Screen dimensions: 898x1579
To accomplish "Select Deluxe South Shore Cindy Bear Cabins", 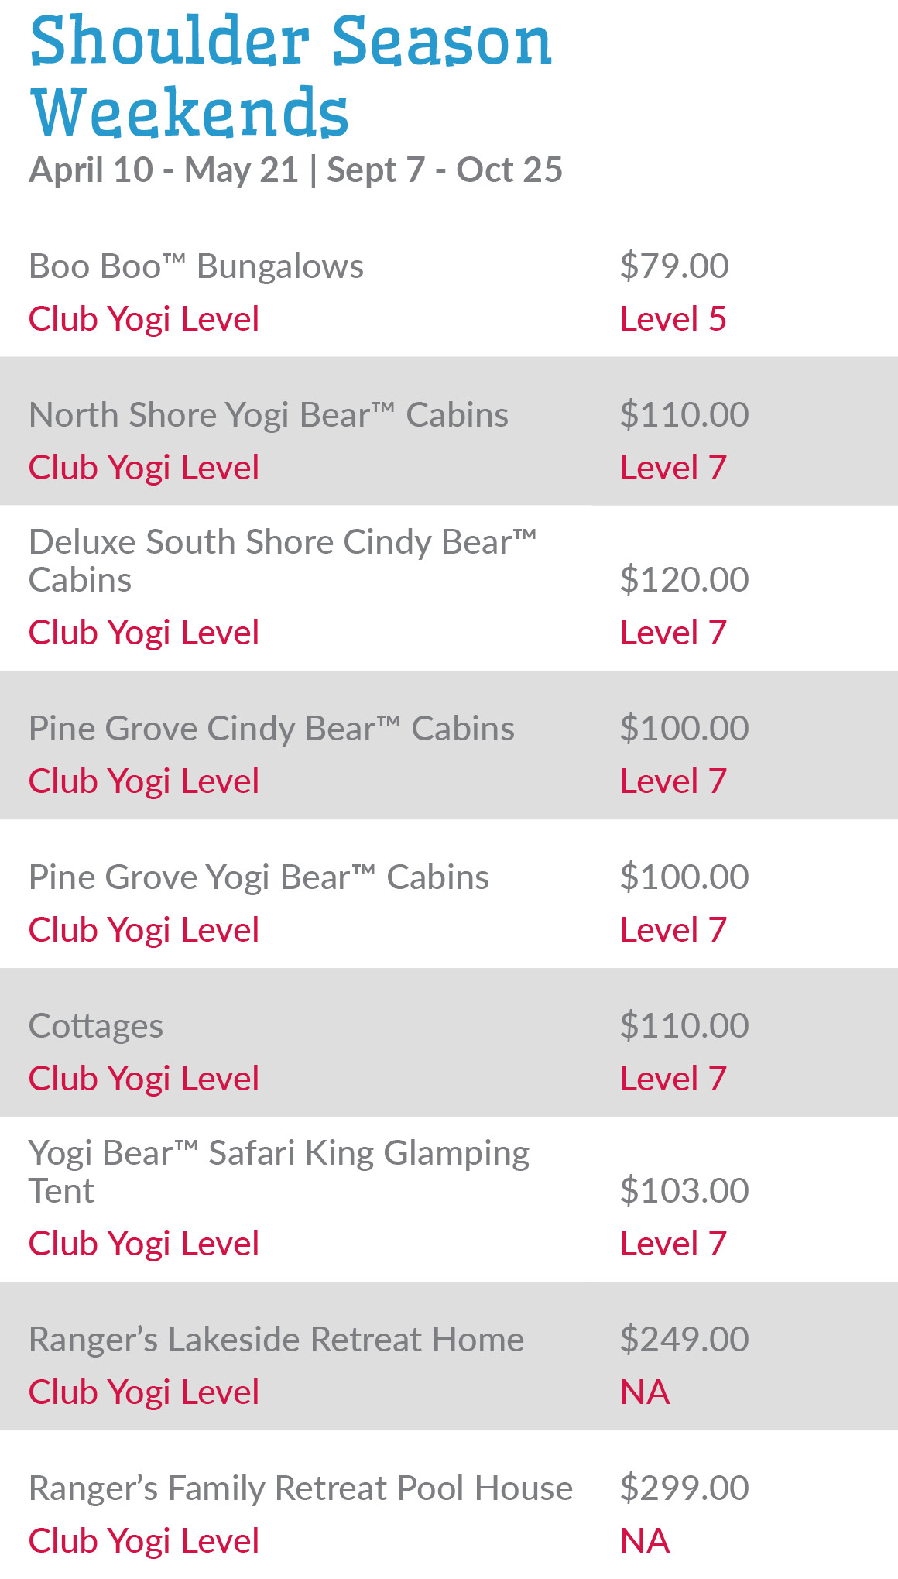I will click(x=282, y=560).
